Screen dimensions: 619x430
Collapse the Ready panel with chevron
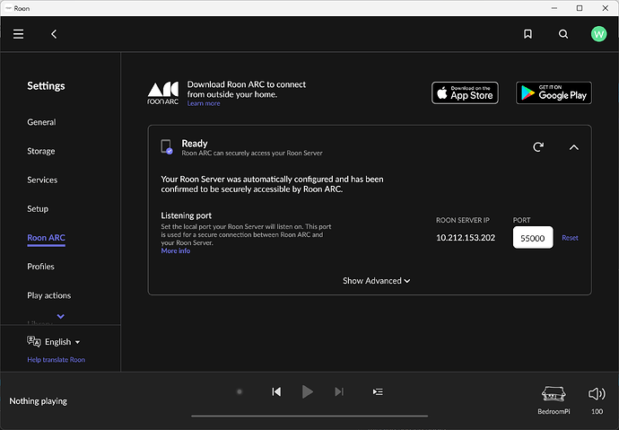(573, 147)
